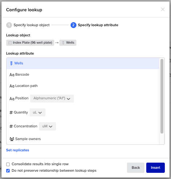Open the Set replicates link

(17, 150)
